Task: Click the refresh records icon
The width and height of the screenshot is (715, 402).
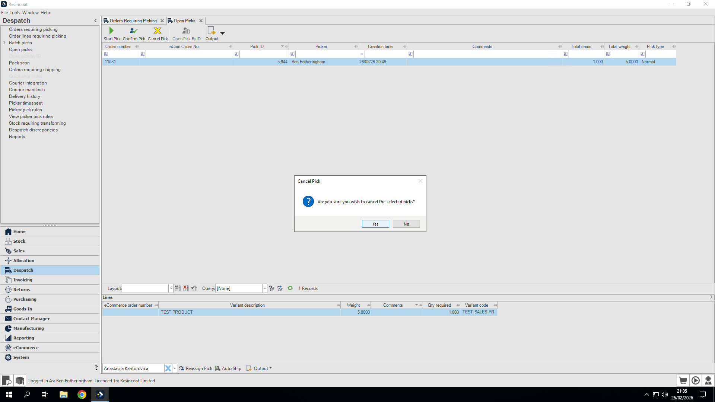Action: [x=290, y=288]
